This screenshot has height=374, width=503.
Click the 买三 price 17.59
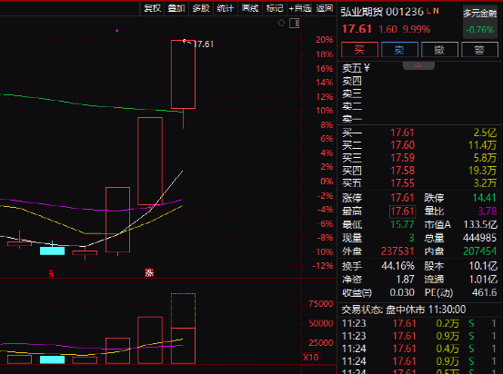click(402, 158)
